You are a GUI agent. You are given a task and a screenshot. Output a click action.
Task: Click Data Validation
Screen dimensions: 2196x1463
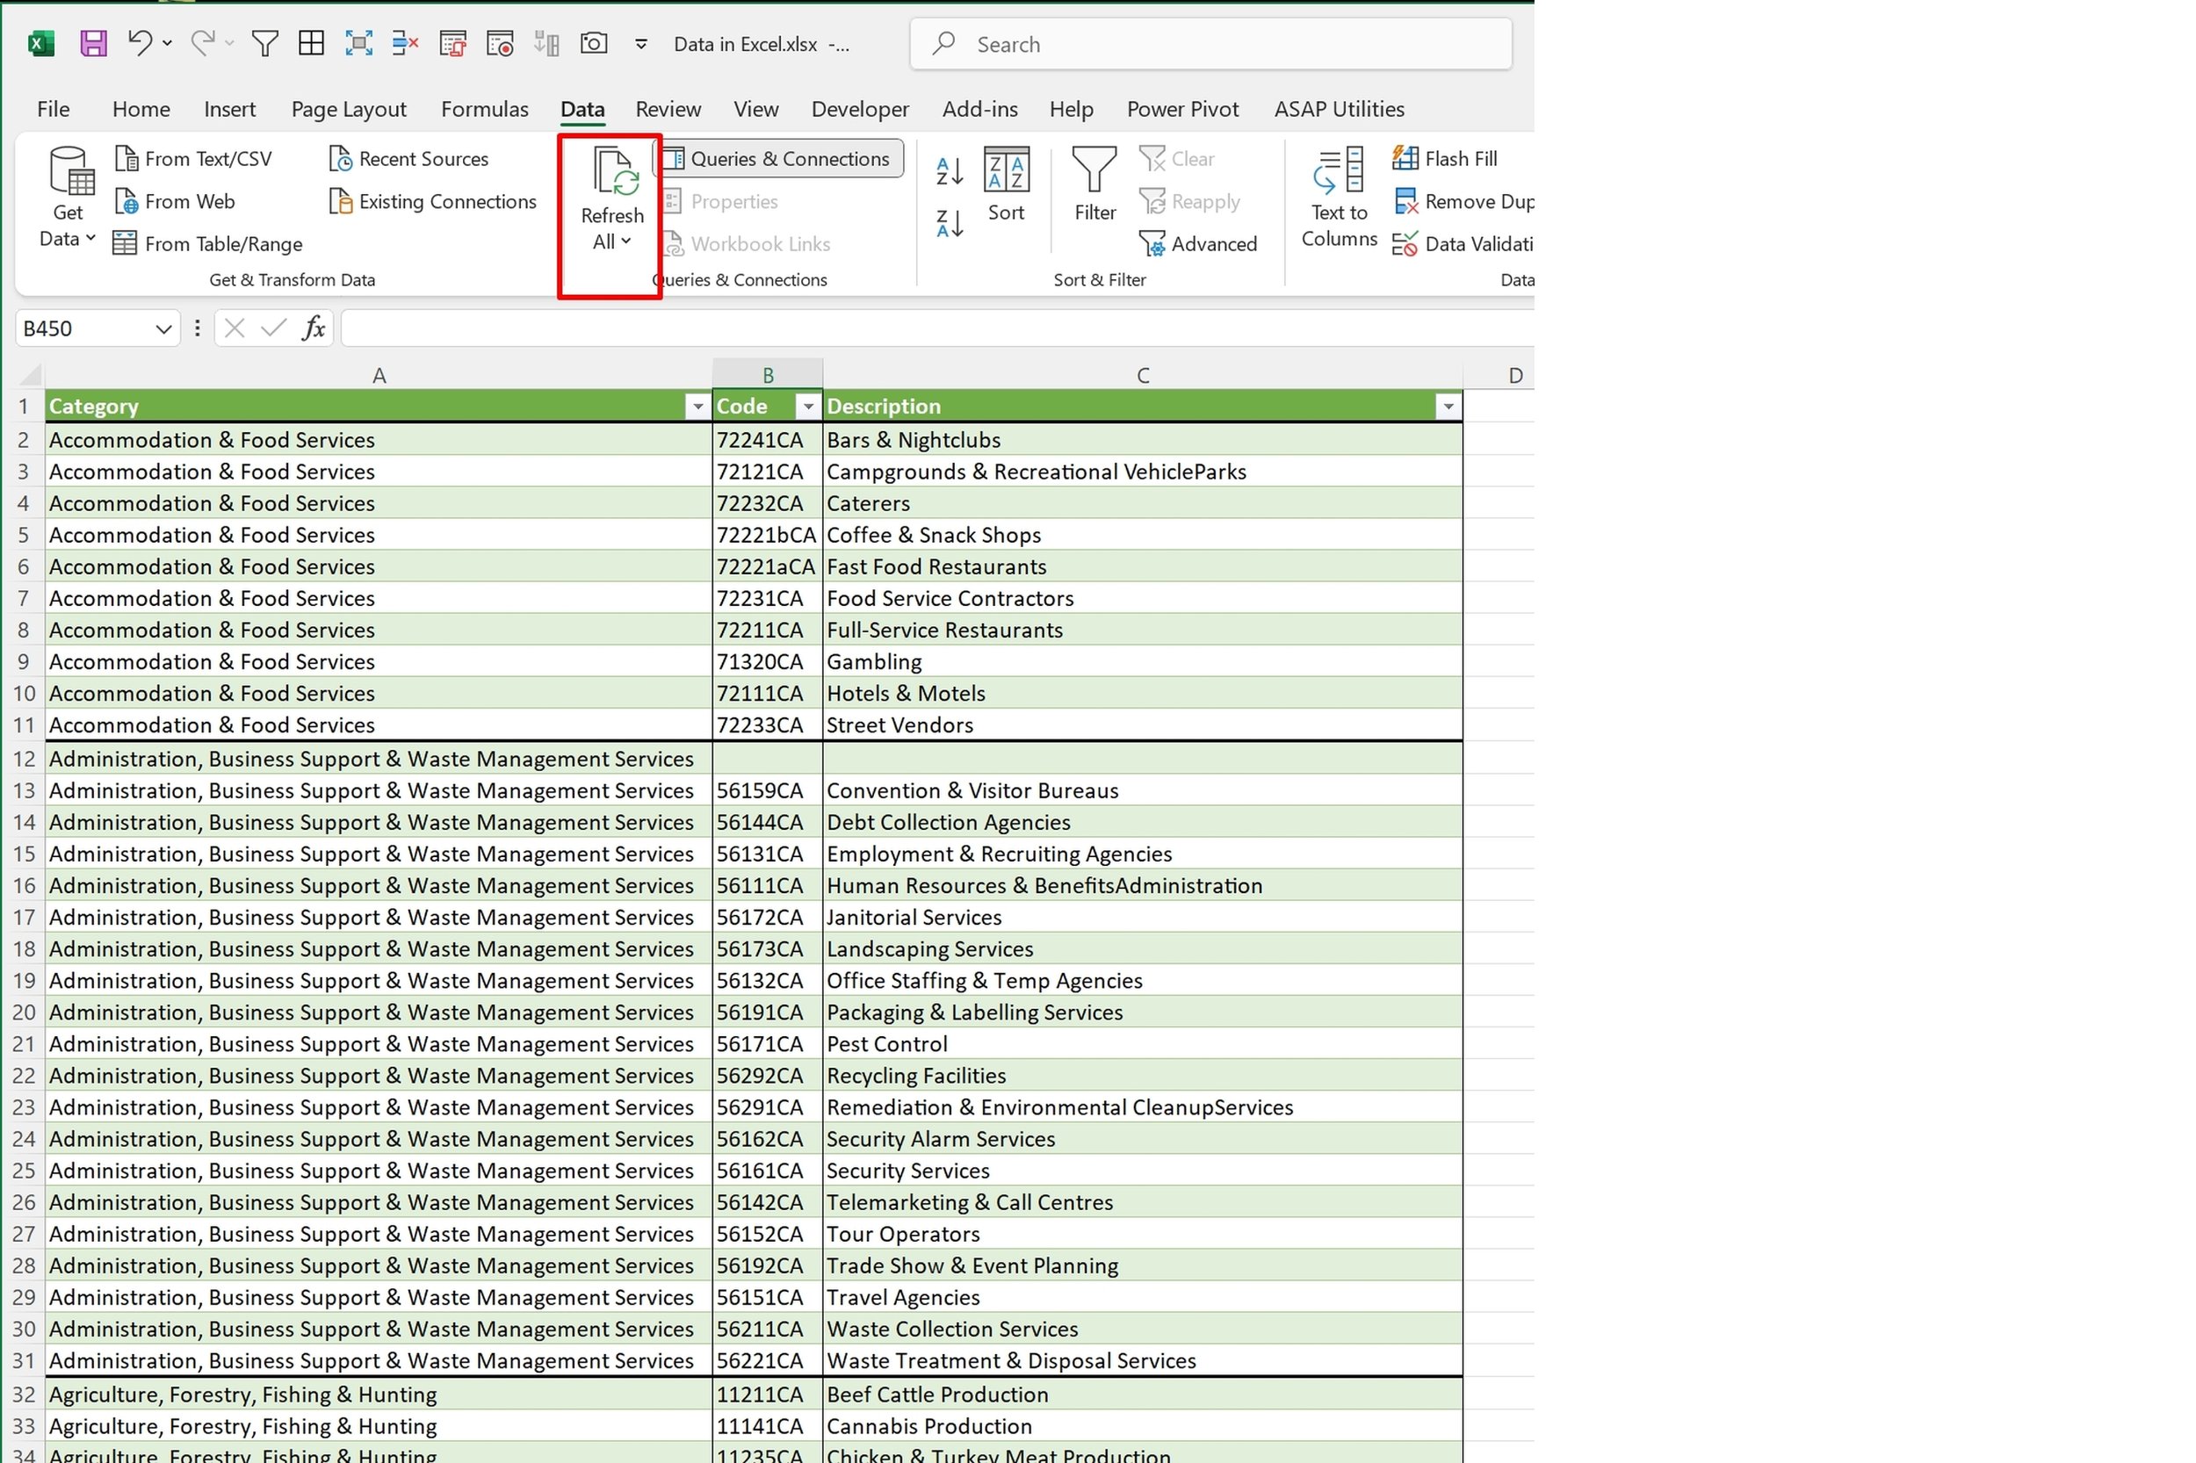(x=1463, y=243)
